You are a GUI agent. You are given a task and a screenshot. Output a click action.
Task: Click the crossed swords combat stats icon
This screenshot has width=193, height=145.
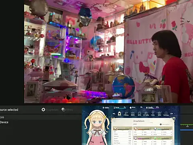(x=115, y=129)
